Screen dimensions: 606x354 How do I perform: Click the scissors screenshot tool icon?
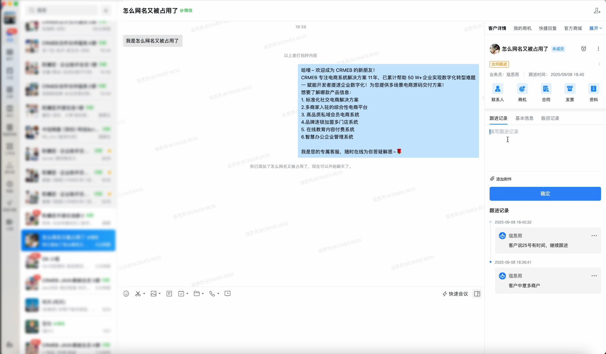pyautogui.click(x=138, y=294)
